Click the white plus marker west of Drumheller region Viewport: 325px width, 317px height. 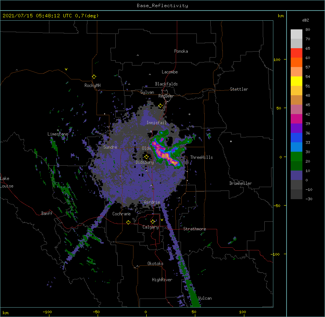click(231, 141)
